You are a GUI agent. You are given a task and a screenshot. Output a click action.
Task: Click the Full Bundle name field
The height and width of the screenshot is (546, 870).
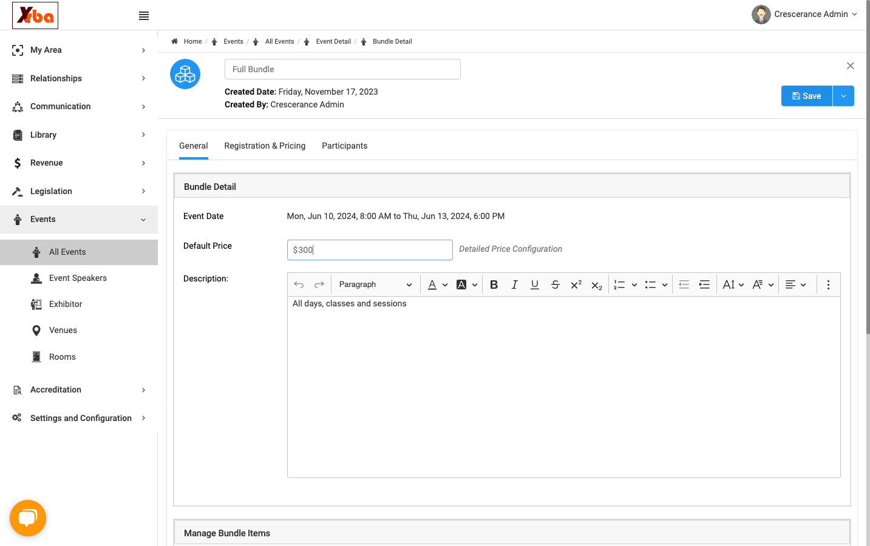(x=342, y=69)
